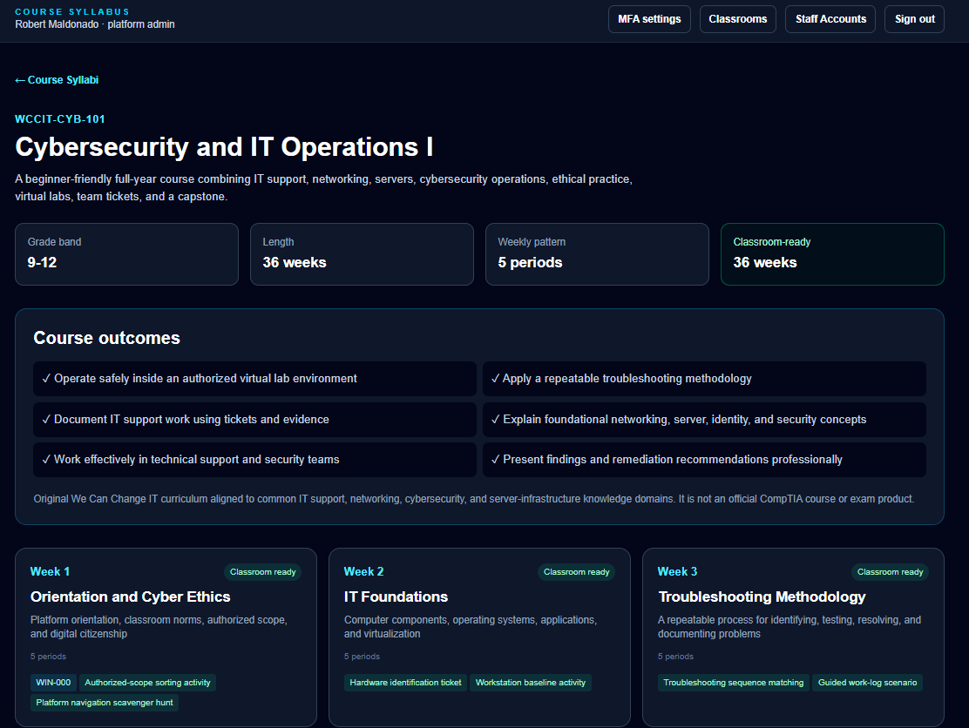Click the Weekly pattern 5 periods card

coord(597,254)
